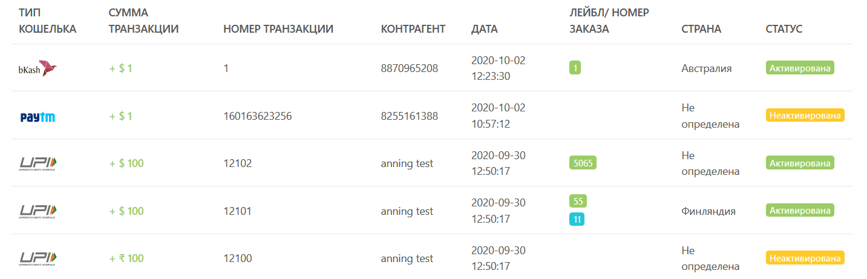
Task: Click Активирована status for Австралия row
Action: coord(800,68)
